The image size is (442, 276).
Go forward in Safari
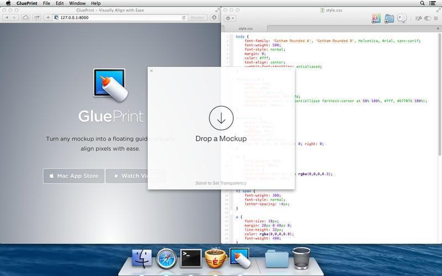coord(14,18)
